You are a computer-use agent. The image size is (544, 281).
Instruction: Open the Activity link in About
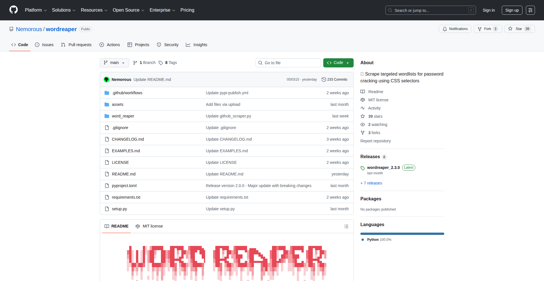click(370, 108)
